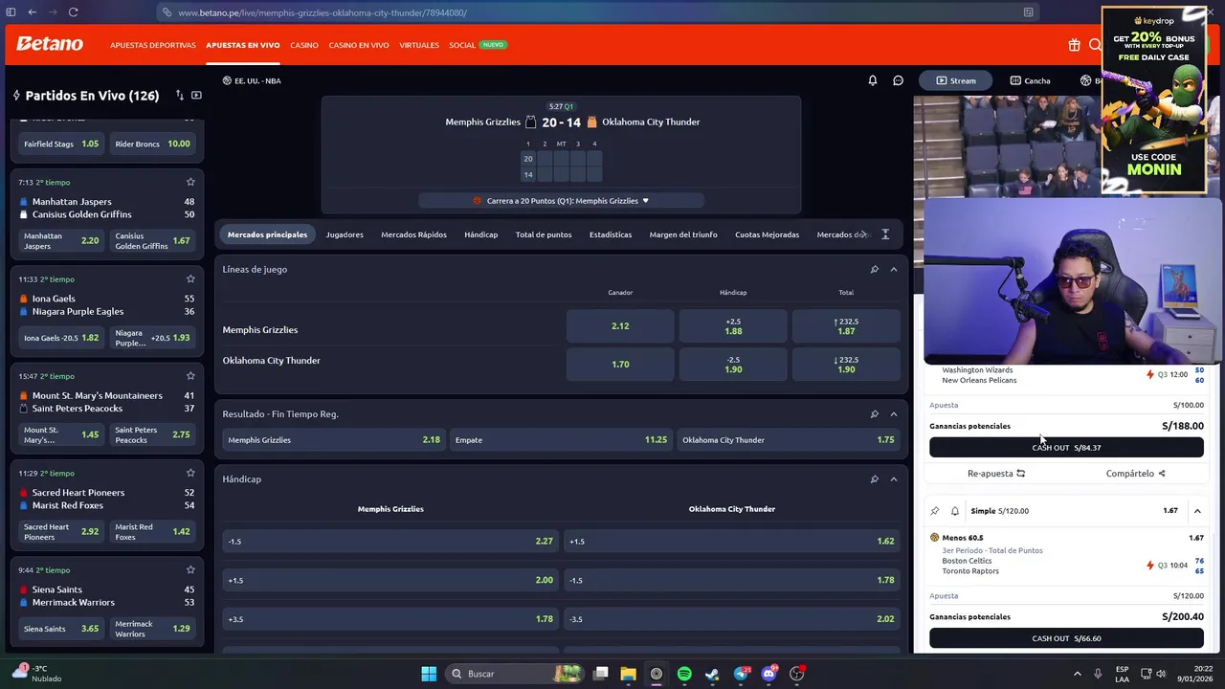Click the Windows Start button

[429, 674]
